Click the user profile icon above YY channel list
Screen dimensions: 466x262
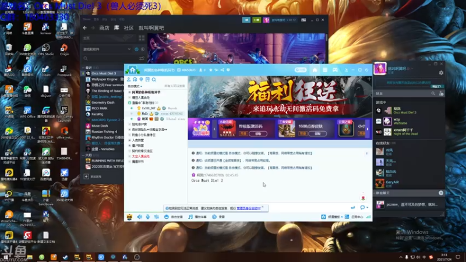tap(129, 80)
